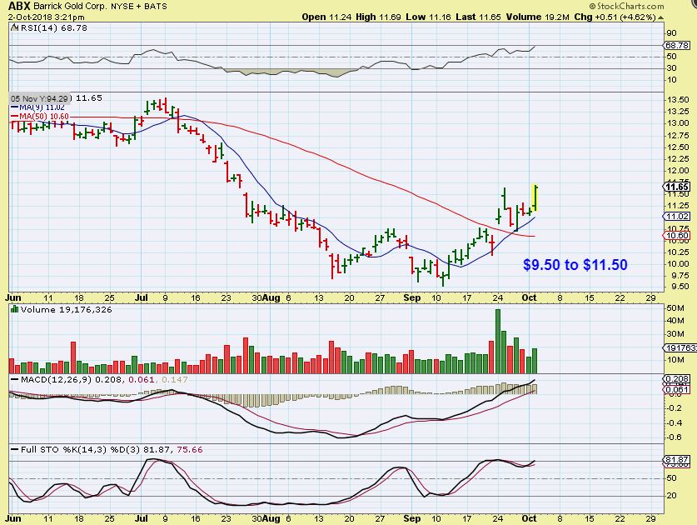Select the RSI(14) 68.78 label

pyautogui.click(x=53, y=27)
